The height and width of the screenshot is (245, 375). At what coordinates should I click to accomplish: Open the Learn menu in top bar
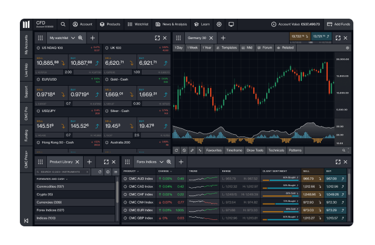202,24
